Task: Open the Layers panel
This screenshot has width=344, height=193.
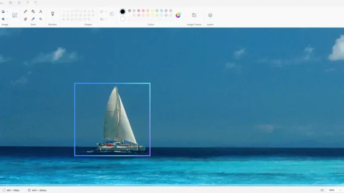Action: 210,15
